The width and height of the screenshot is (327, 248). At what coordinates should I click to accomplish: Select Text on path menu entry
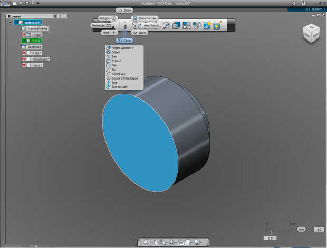[x=124, y=87]
